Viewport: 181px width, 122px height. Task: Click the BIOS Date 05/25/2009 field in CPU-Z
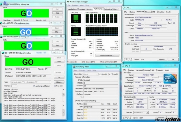click(x=156, y=40)
